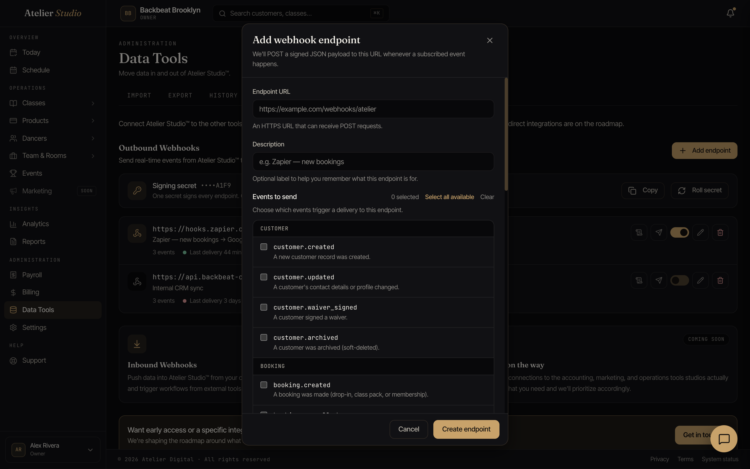750x469 pixels.
Task: Focus the Description input field
Action: [x=373, y=162]
